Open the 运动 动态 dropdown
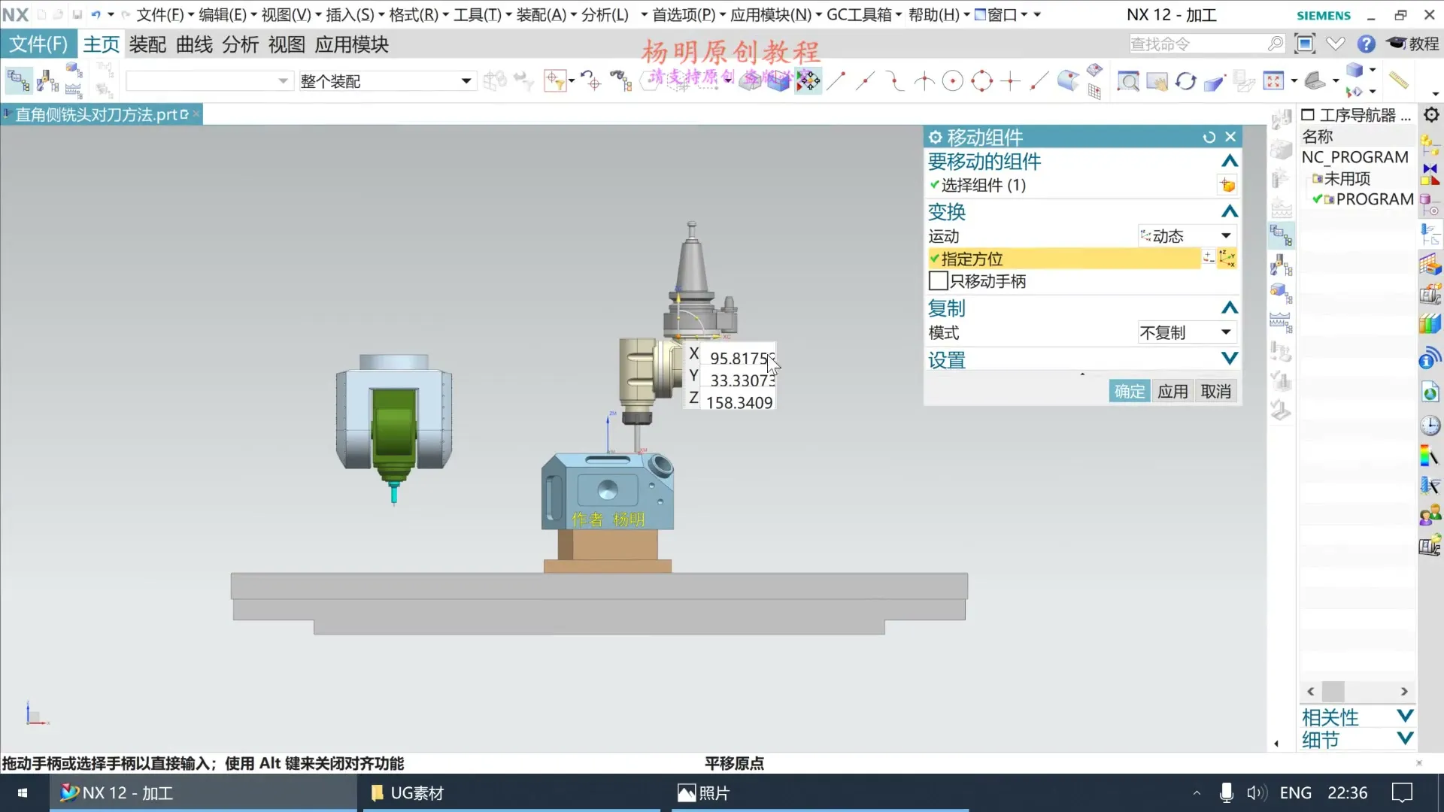The width and height of the screenshot is (1444, 812). click(x=1187, y=236)
